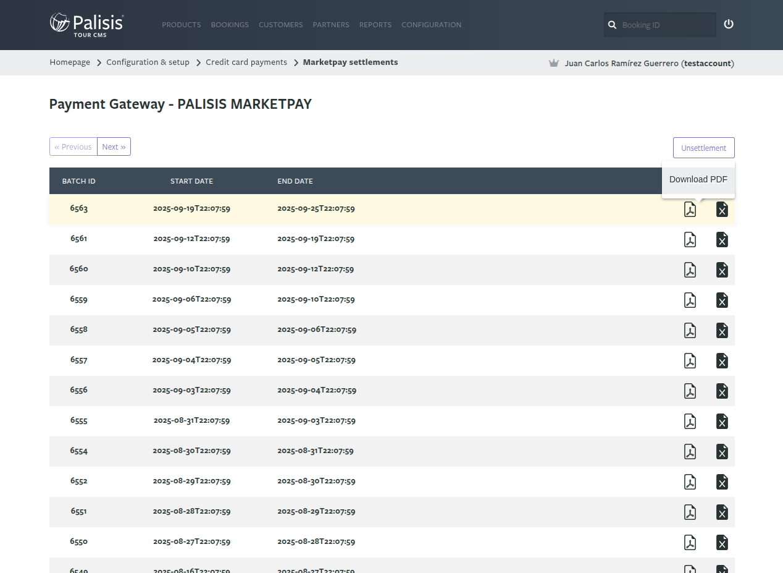Open the CUSTOMERS menu
This screenshot has height=573, width=783.
click(x=281, y=25)
